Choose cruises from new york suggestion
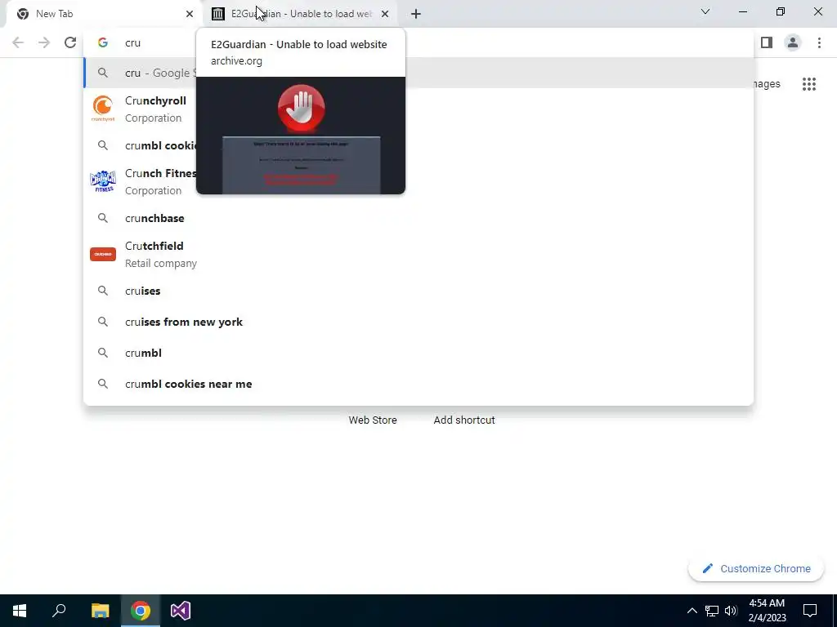 (x=418, y=322)
